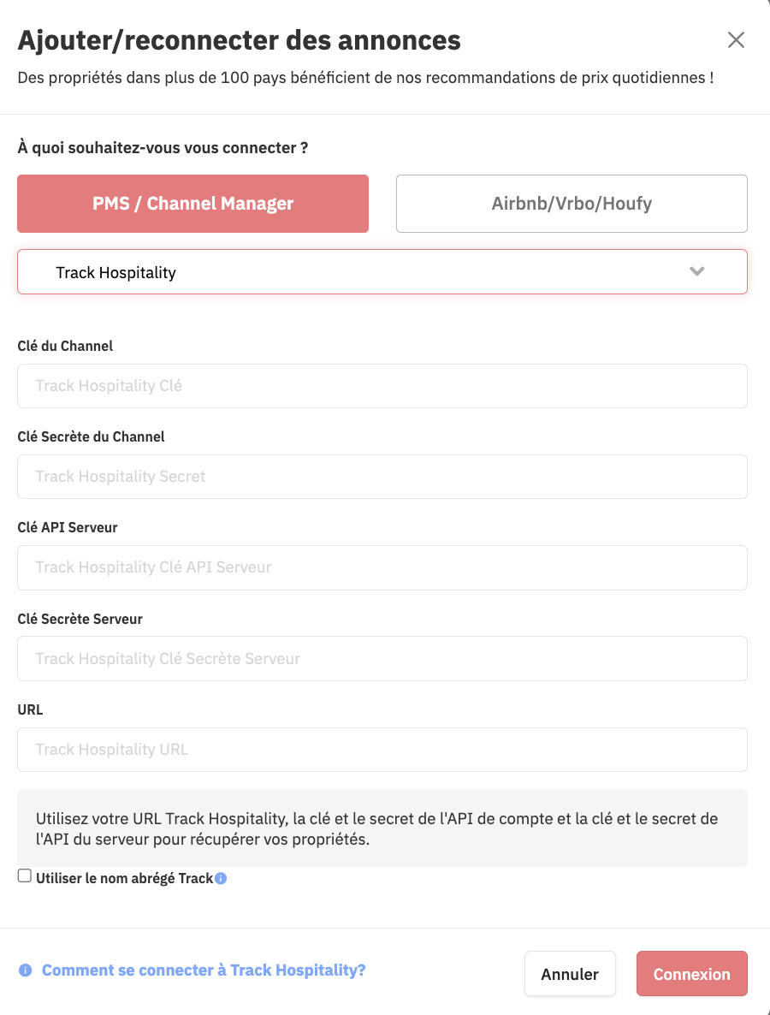770x1015 pixels.
Task: Focus the Clé Secrète du Channel field
Action: click(382, 477)
